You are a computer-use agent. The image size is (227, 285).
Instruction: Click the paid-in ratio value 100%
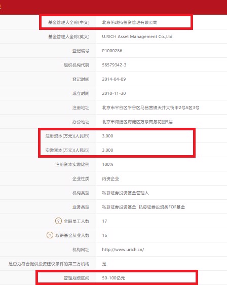(x=108, y=164)
